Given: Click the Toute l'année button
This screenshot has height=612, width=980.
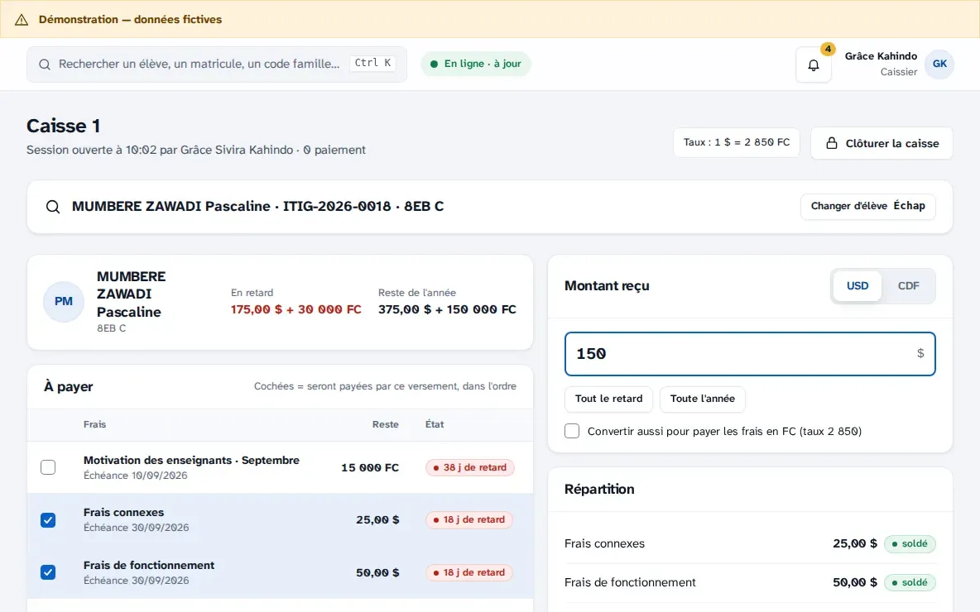Looking at the screenshot, I should (x=703, y=399).
